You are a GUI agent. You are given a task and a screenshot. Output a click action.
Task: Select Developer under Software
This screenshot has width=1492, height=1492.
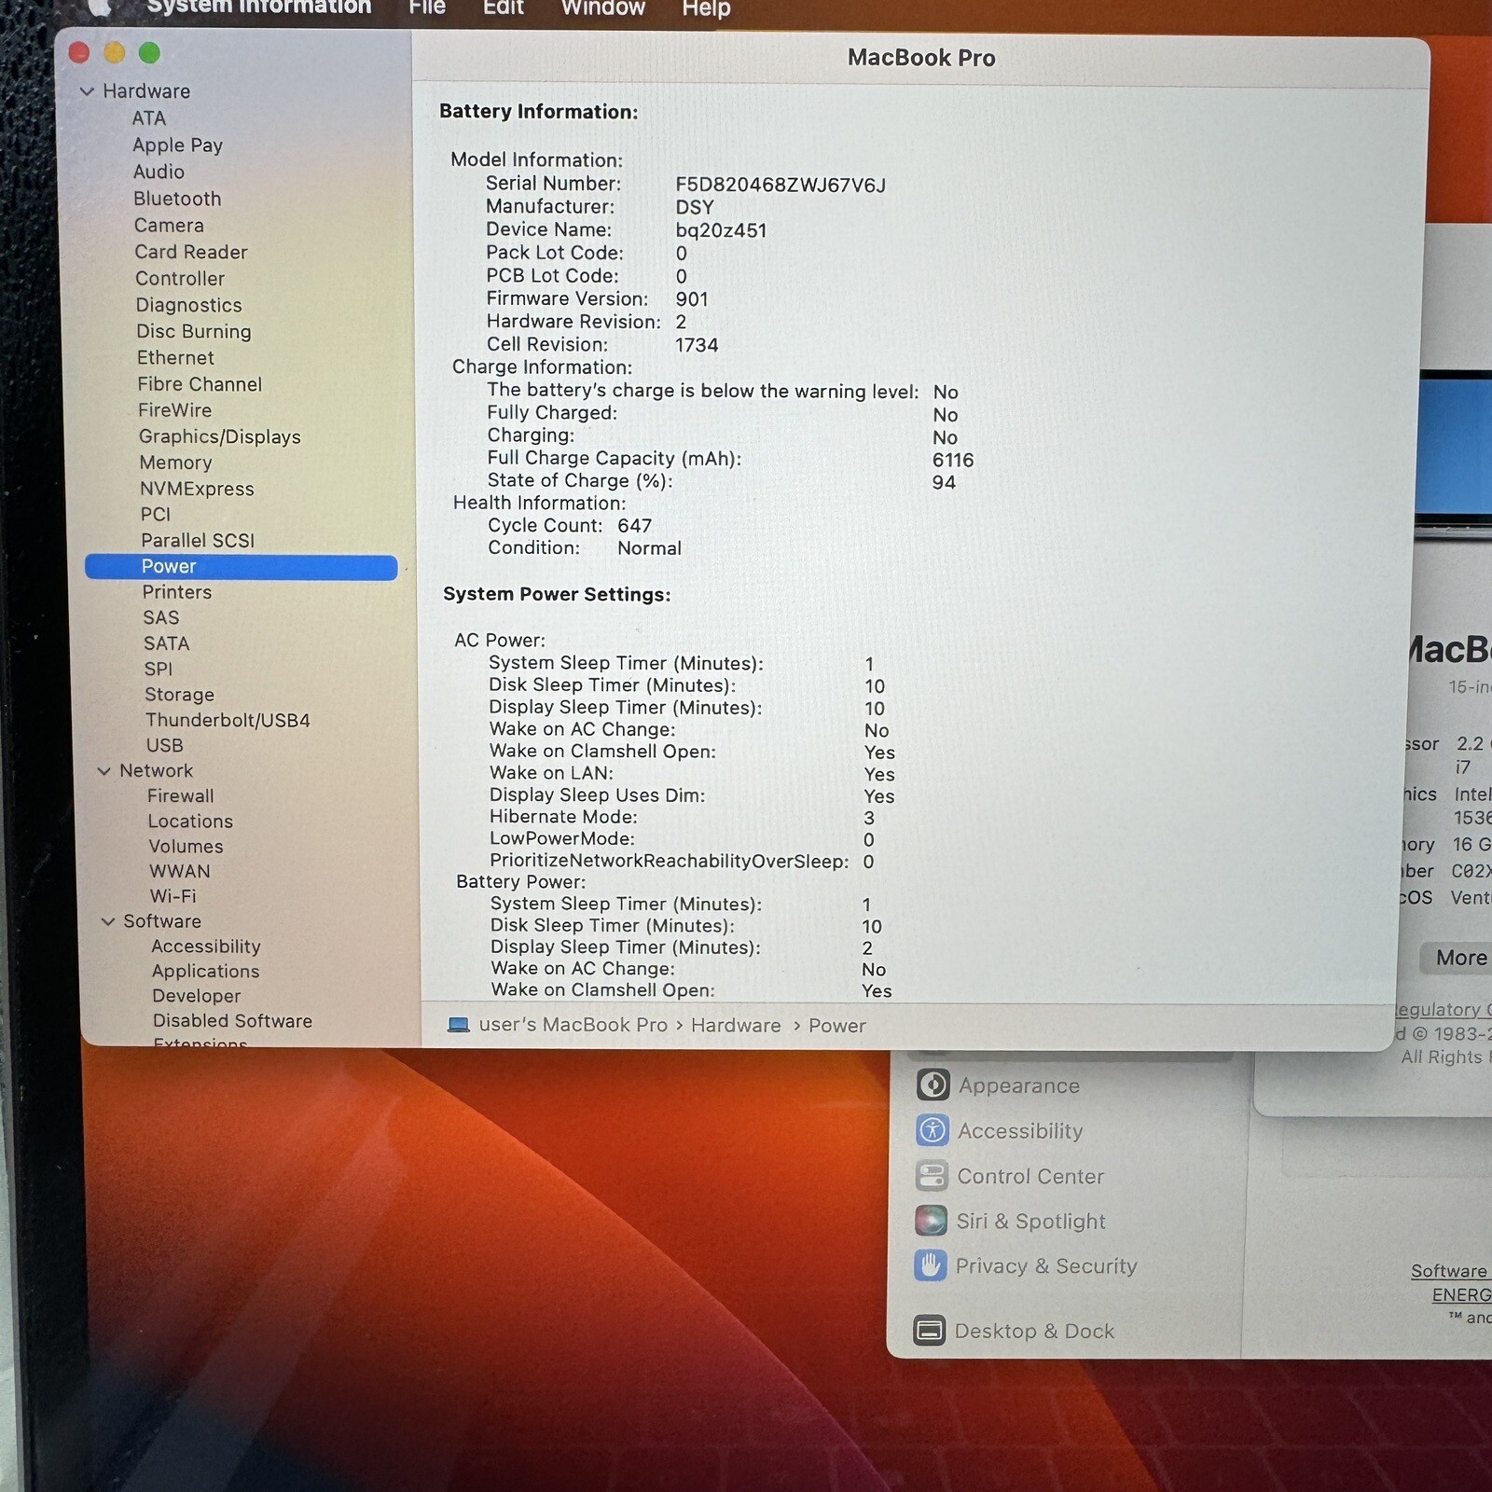tap(197, 996)
